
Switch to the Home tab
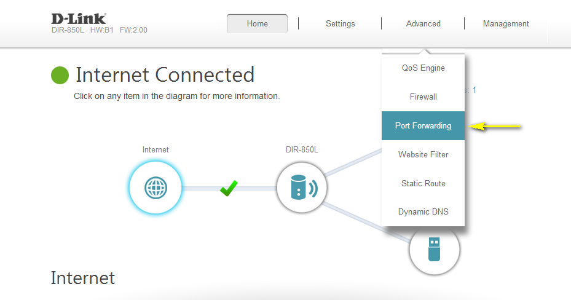257,24
